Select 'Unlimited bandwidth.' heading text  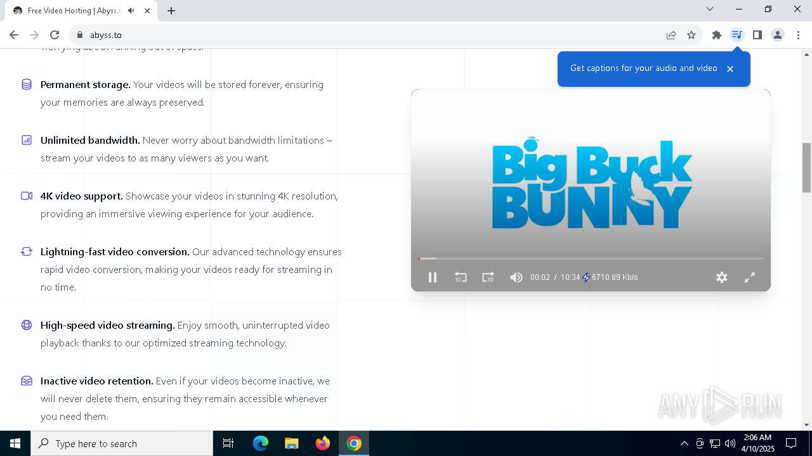click(90, 140)
